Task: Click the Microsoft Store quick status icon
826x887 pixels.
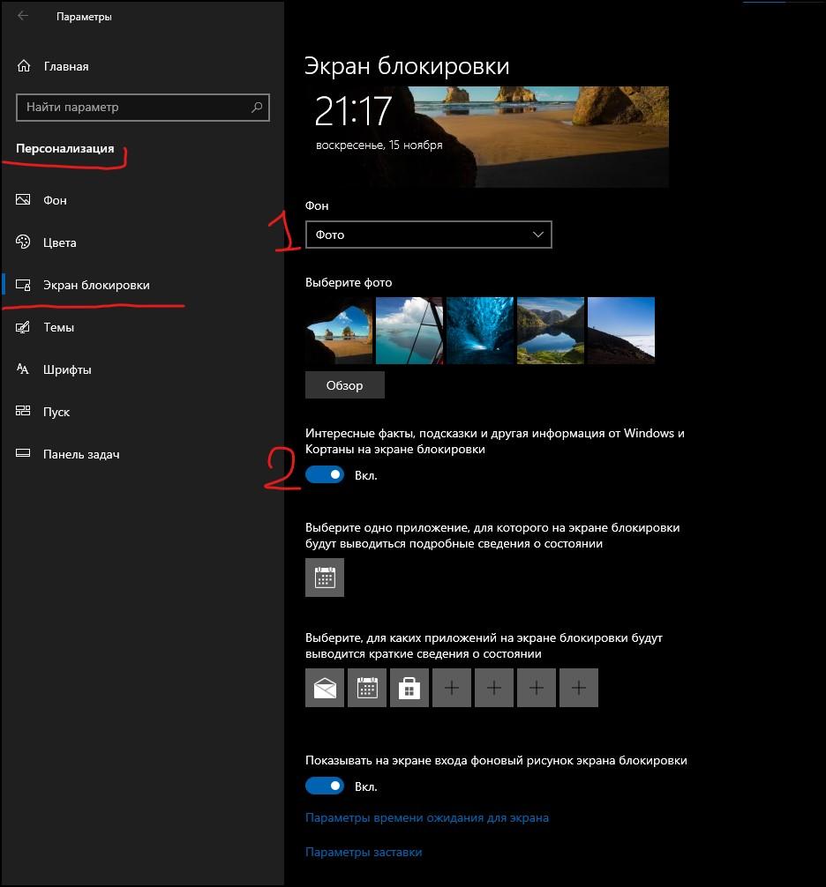Action: point(409,688)
